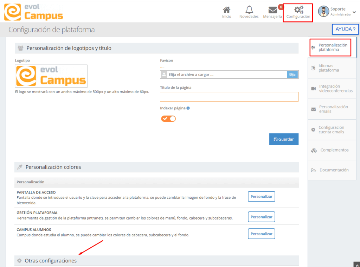Click the Inicio home icon
360x267 pixels.
click(x=226, y=10)
